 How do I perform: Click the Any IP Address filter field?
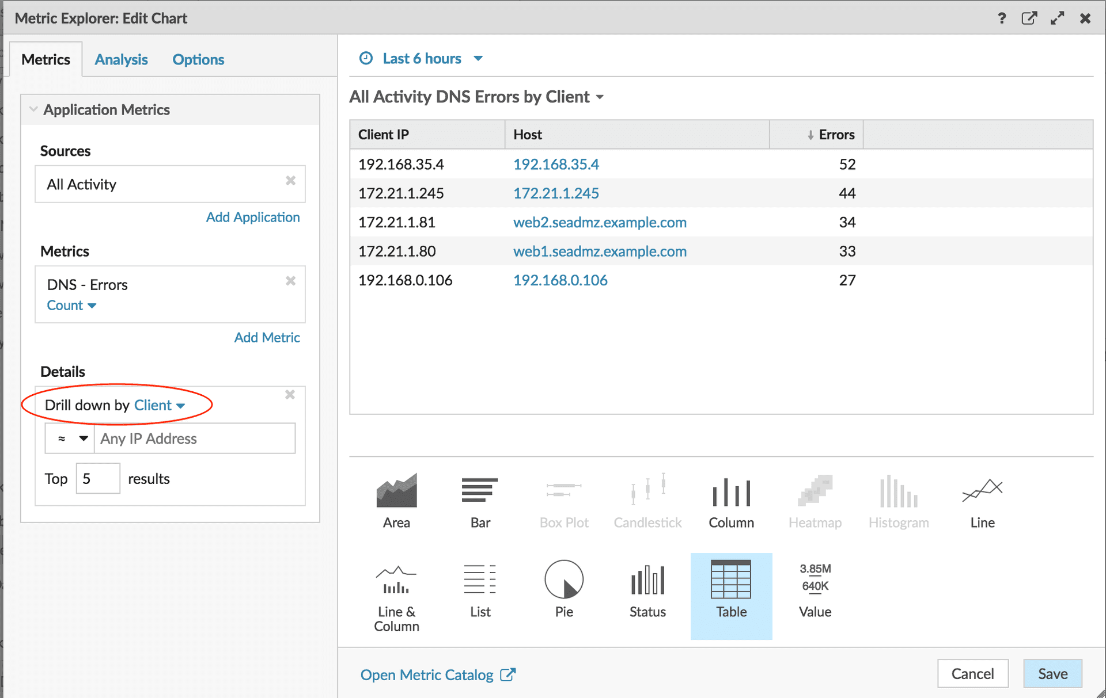195,438
